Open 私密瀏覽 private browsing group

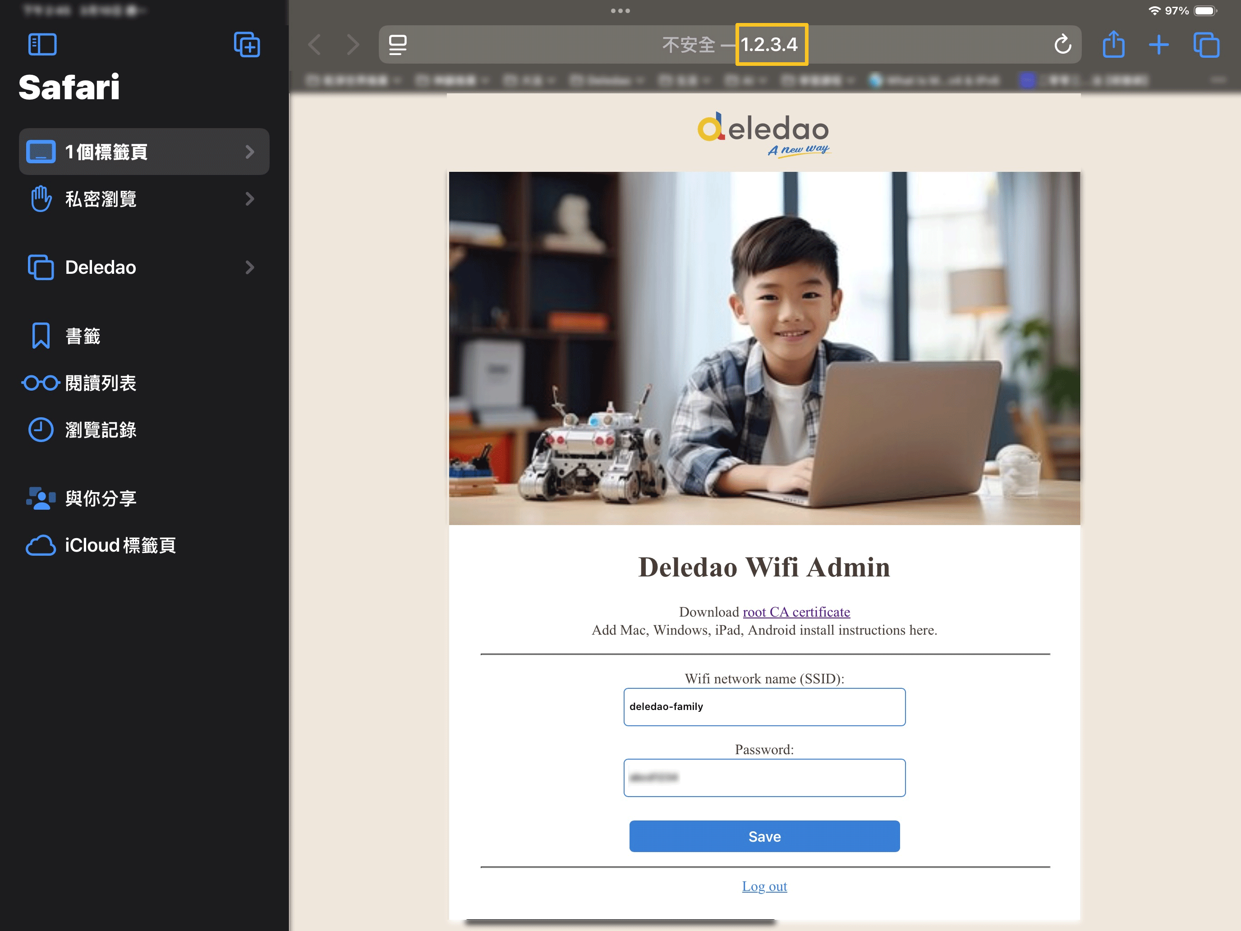click(144, 198)
